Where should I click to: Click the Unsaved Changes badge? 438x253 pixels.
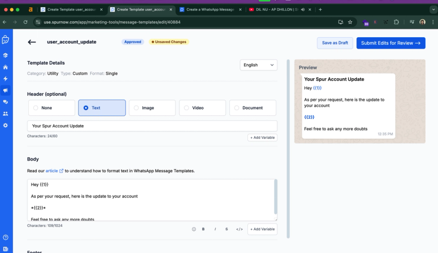(x=169, y=42)
